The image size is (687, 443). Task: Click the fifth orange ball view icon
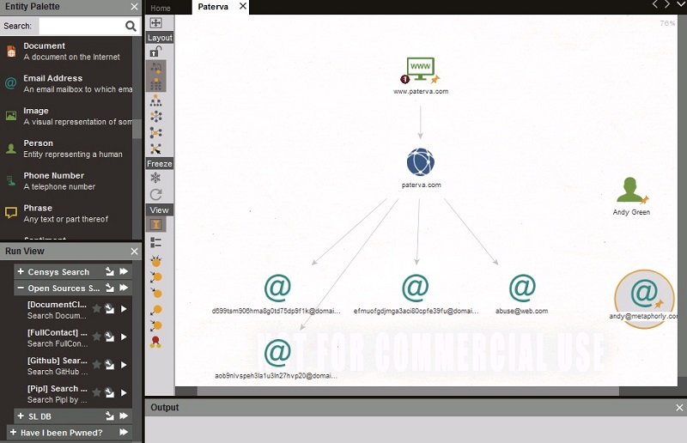click(x=156, y=325)
